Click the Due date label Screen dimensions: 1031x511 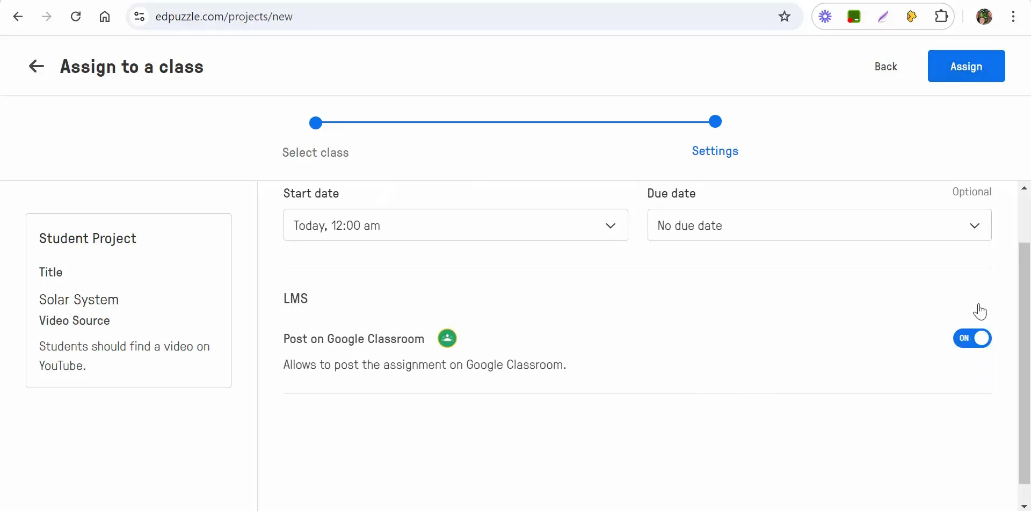coord(671,193)
